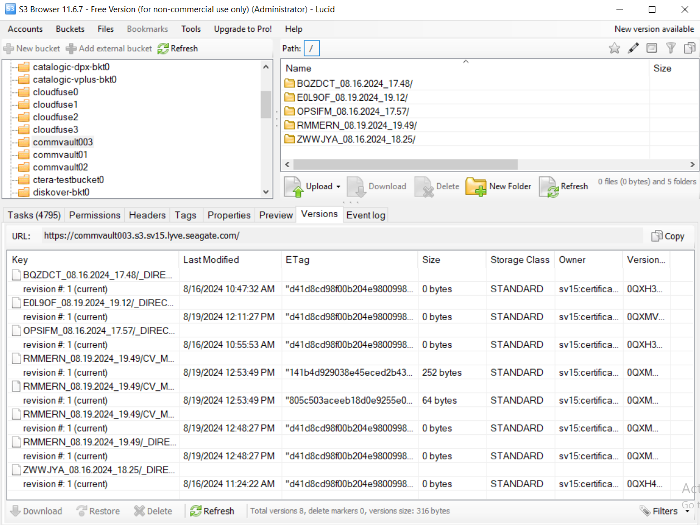Image resolution: width=700 pixels, height=525 pixels.
Task: Click the URL field showing commvault003.s3.sv15.lyve.seagate.com
Action: (x=343, y=236)
